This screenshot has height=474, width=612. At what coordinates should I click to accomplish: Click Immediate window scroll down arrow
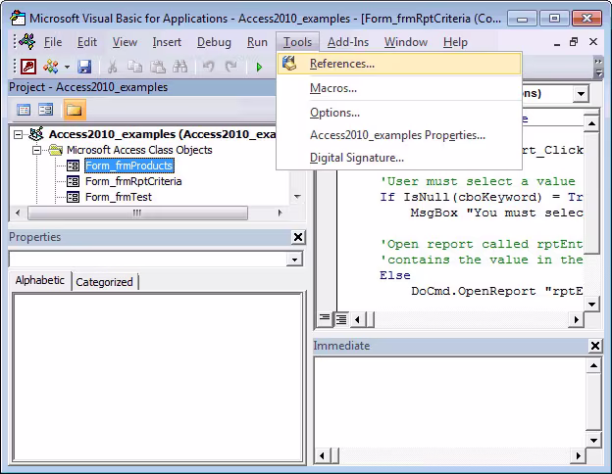593,441
